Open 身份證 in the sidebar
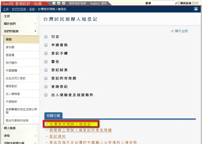This screenshot has height=144, width=202. (10, 47)
